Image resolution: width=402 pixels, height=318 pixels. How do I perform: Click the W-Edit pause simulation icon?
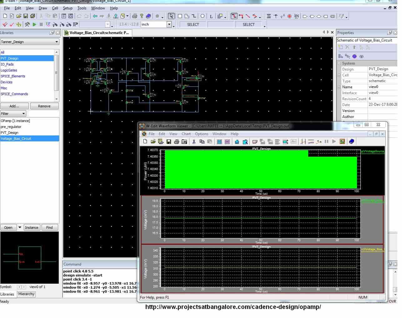tap(326, 142)
